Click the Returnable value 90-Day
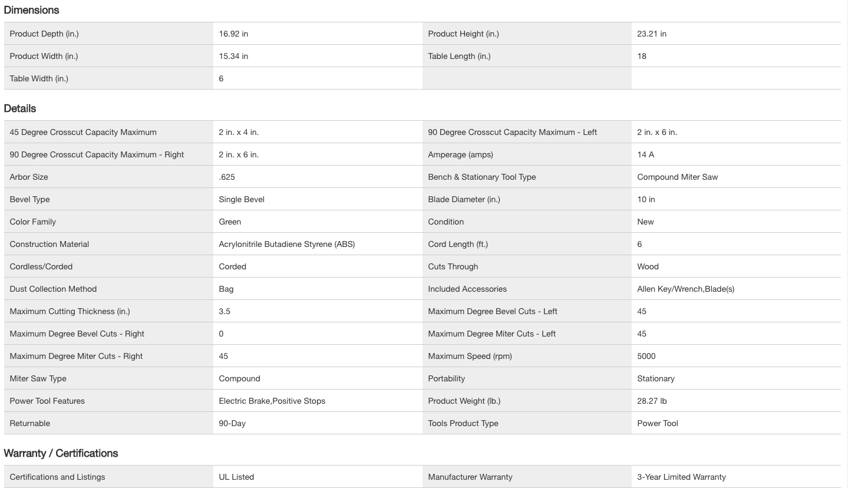This screenshot has width=848, height=488. pos(232,423)
